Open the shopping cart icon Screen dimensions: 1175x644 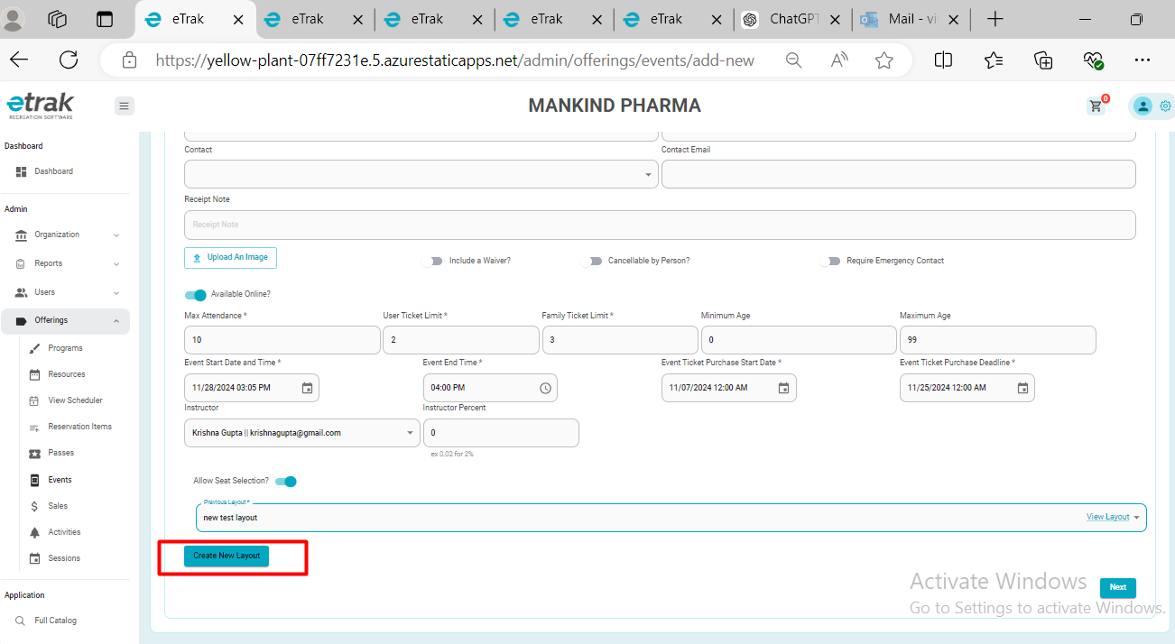tap(1096, 106)
